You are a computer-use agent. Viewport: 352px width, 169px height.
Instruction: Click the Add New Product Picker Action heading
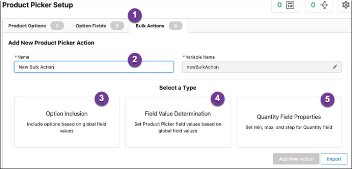[51, 43]
